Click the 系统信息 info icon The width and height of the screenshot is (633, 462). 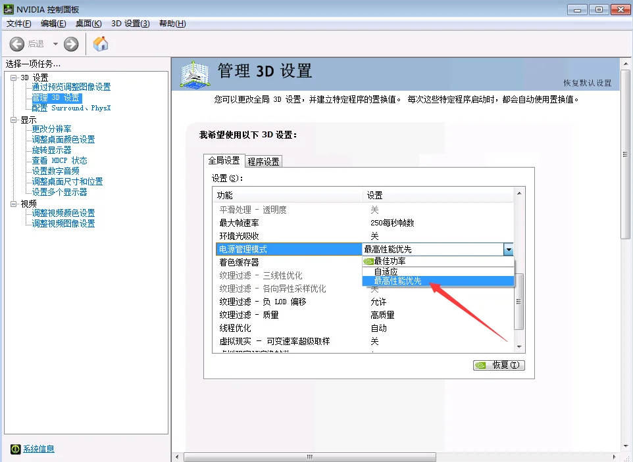[x=15, y=449]
